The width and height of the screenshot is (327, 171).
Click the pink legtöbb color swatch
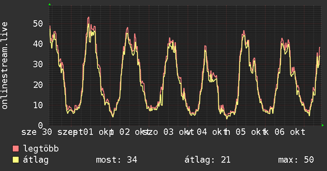tap(15, 149)
